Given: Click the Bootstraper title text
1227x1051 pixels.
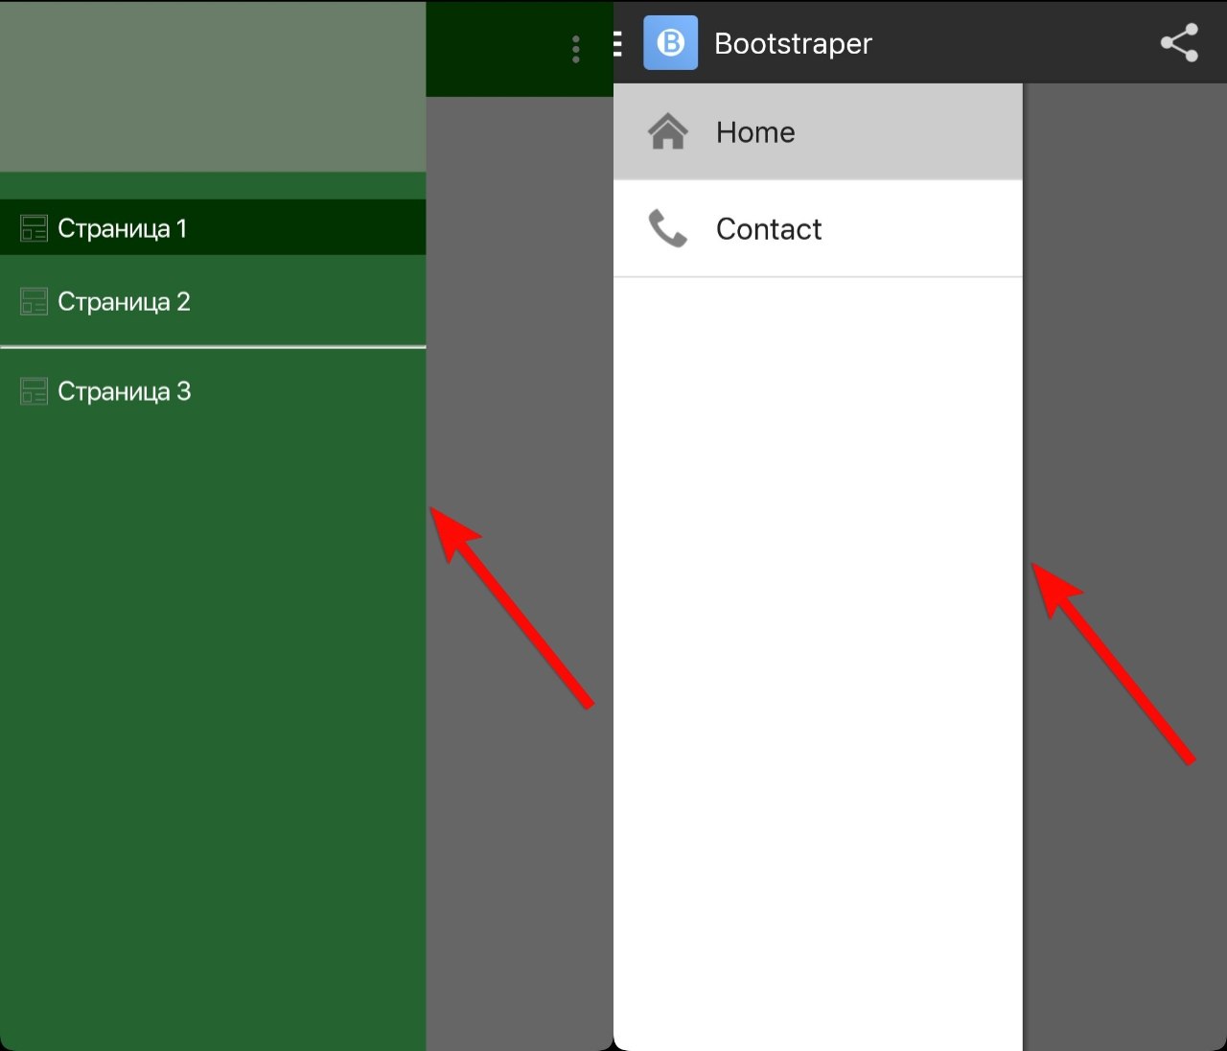Looking at the screenshot, I should tap(793, 44).
